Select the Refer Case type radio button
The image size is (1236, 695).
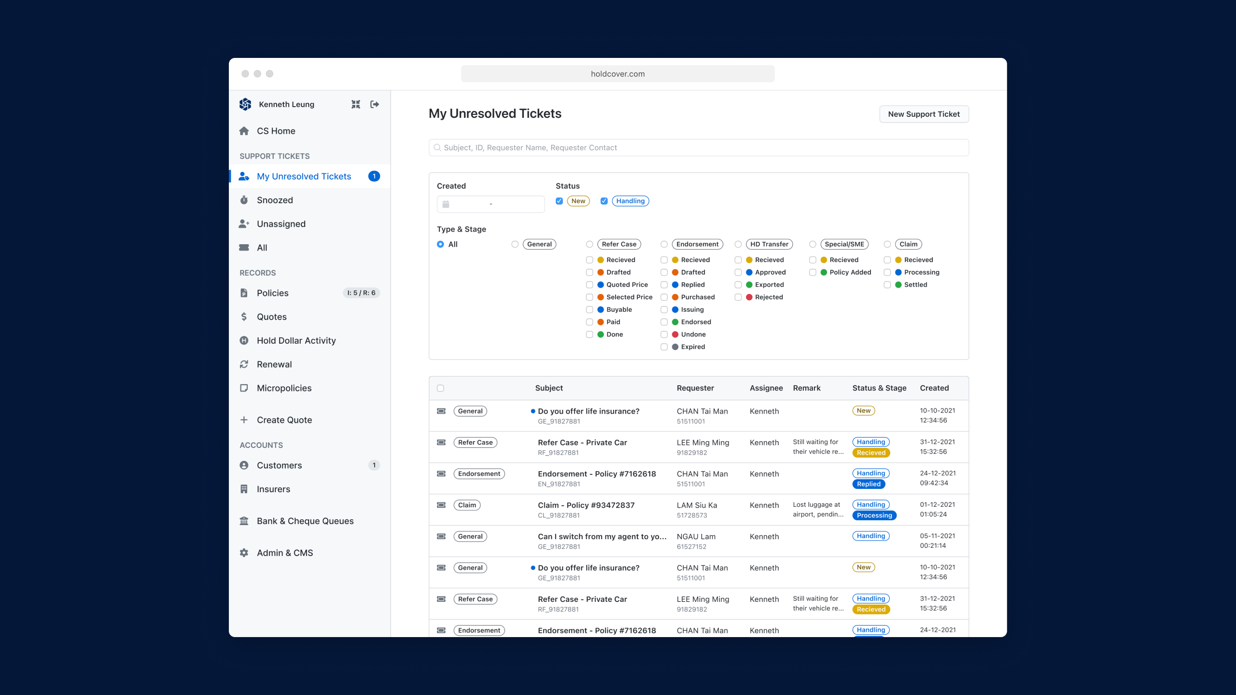[590, 244]
